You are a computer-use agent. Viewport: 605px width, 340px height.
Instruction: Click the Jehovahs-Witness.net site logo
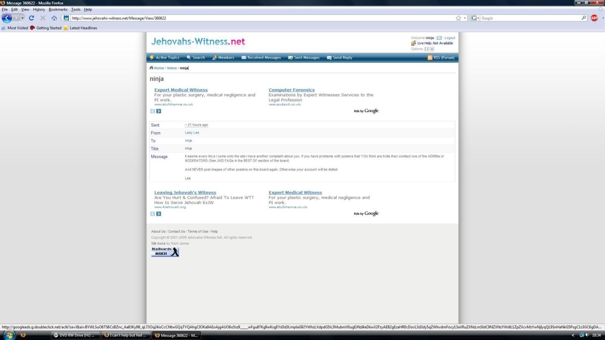click(198, 42)
